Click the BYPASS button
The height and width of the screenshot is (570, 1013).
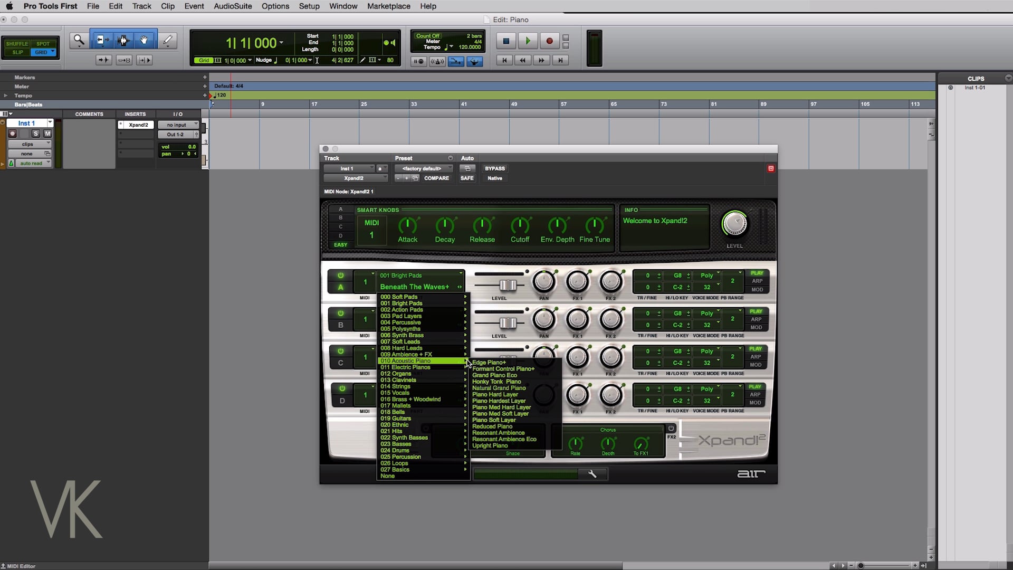pyautogui.click(x=494, y=168)
